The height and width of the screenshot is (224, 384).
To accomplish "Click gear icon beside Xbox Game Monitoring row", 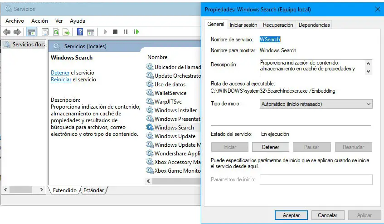I will click(x=150, y=170).
